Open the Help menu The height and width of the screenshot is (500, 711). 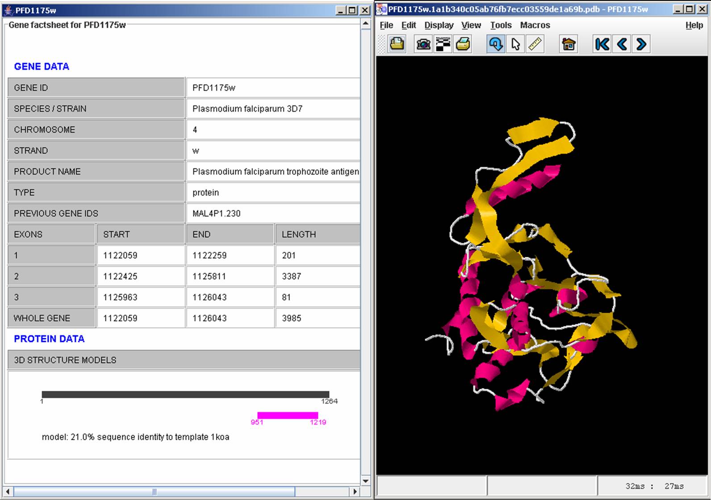tap(694, 25)
